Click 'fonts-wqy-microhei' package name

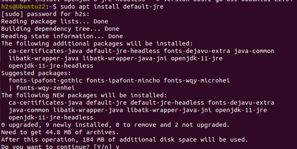point(197,80)
